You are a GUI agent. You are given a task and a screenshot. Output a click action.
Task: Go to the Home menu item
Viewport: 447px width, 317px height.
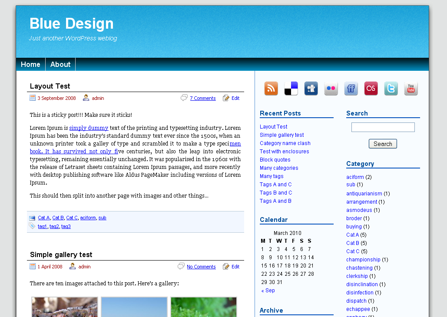[x=30, y=64]
